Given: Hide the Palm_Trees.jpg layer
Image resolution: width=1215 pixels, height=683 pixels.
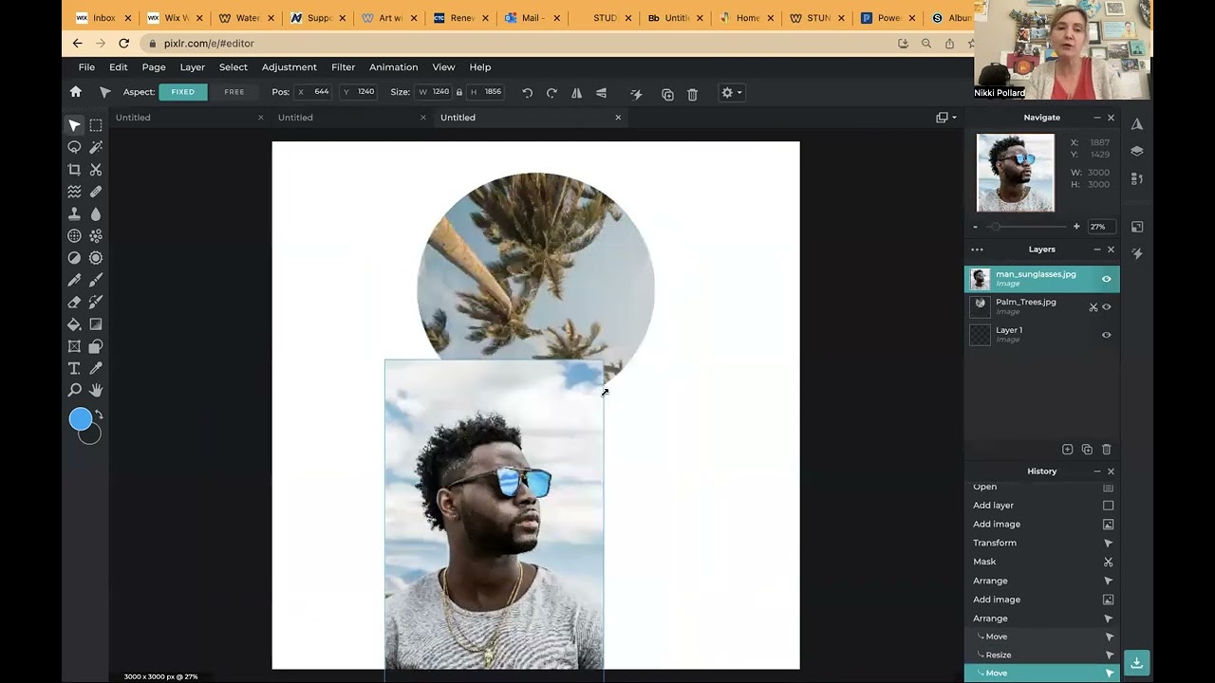Looking at the screenshot, I should tap(1106, 307).
